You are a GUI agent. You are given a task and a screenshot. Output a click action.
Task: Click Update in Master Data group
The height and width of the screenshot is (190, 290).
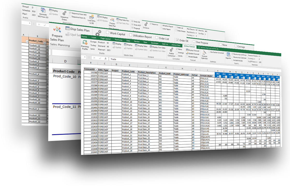pyautogui.click(x=128, y=48)
